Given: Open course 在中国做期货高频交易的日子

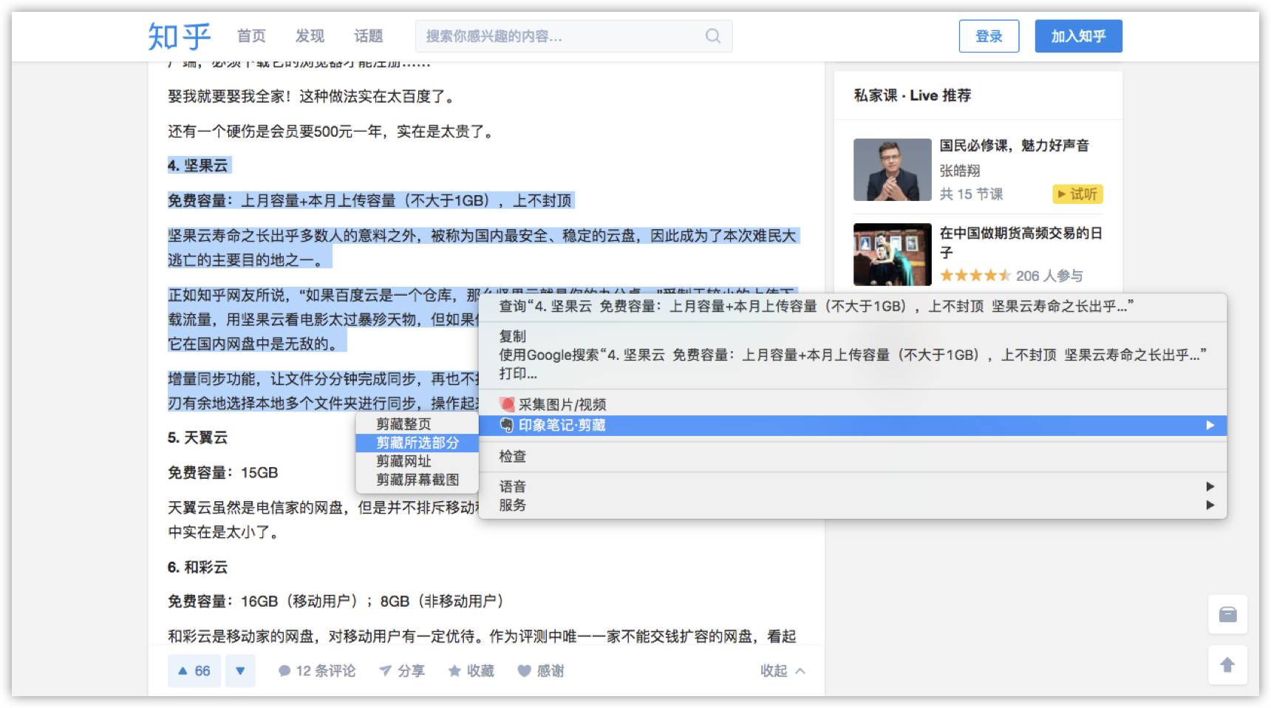Looking at the screenshot, I should click(1021, 242).
